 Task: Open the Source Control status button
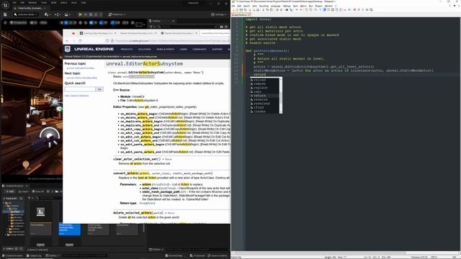(217, 256)
